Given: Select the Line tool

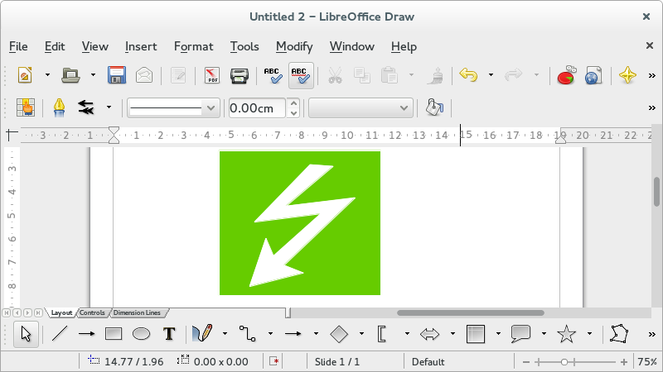Looking at the screenshot, I should point(60,334).
